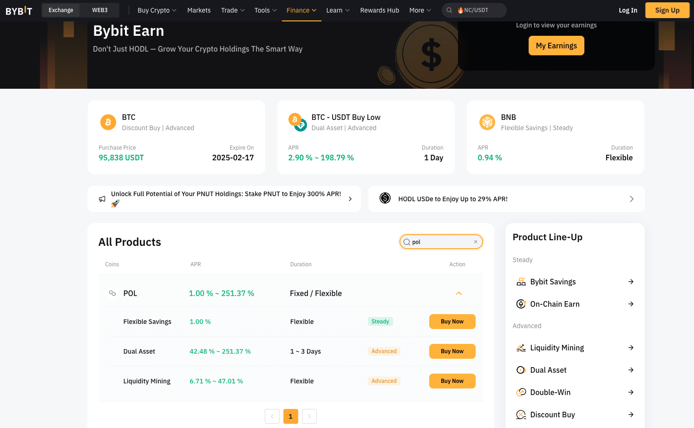Click the BTC coin icon on Discount Buy card
694x428 pixels.
tap(108, 122)
